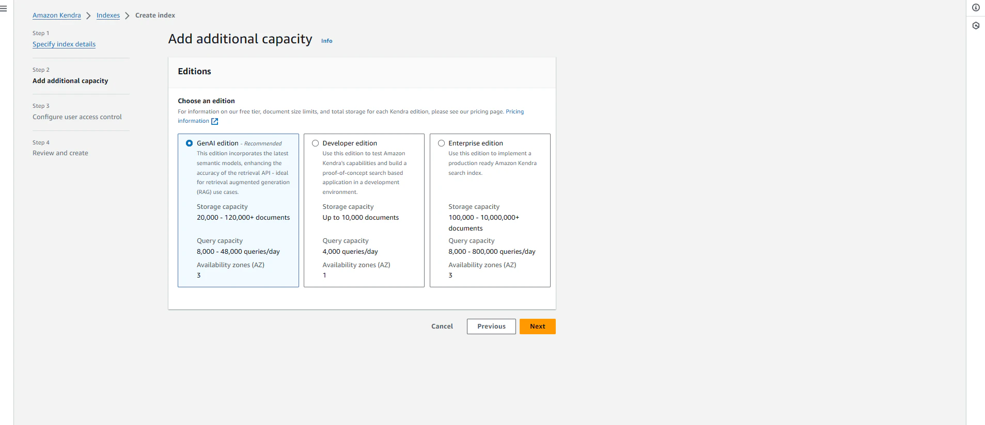The image size is (985, 425).
Task: Select the Add additional capacity step
Action: click(x=70, y=81)
